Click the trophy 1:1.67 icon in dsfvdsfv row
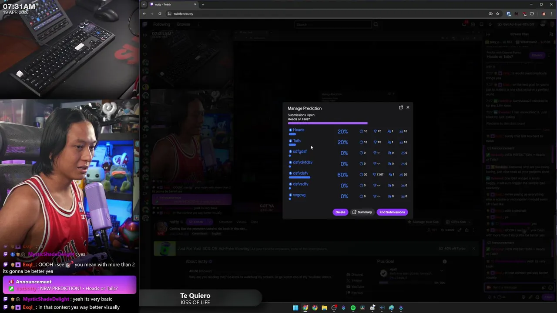Image resolution: width=557 pixels, height=313 pixels. (375, 175)
